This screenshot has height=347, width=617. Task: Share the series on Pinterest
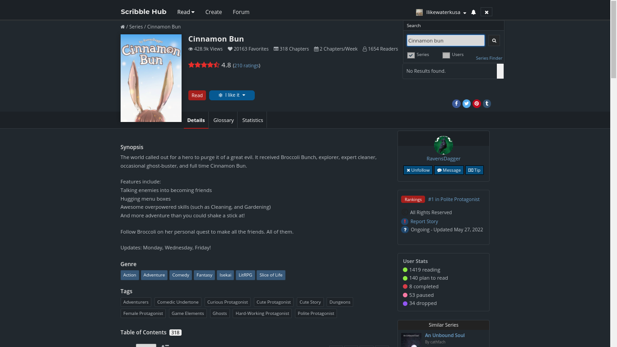[477, 103]
